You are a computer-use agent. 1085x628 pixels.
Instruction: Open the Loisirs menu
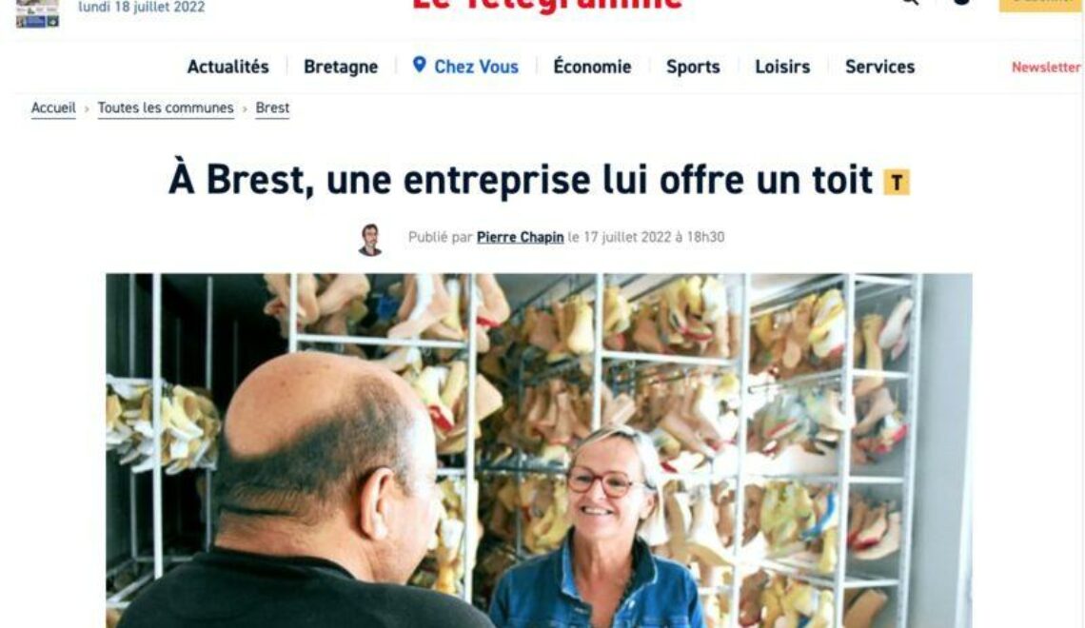782,68
